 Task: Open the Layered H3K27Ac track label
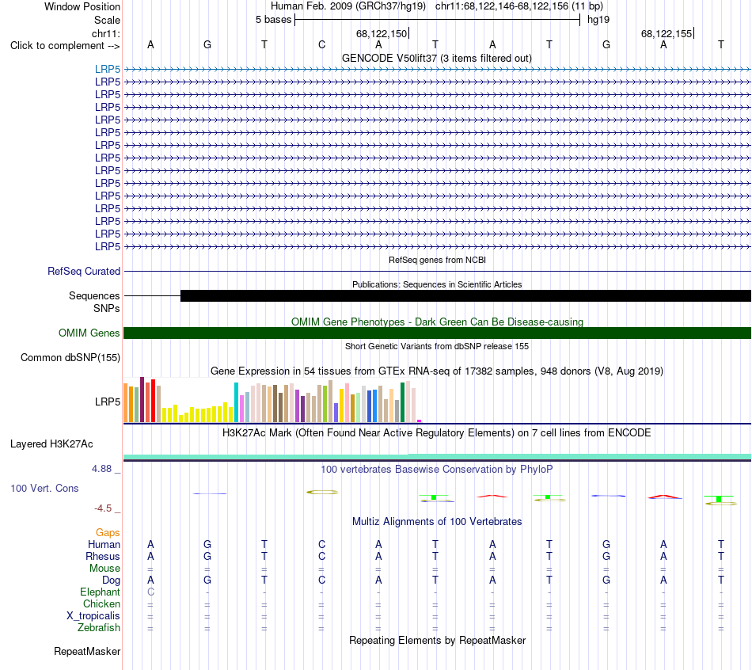(x=51, y=444)
